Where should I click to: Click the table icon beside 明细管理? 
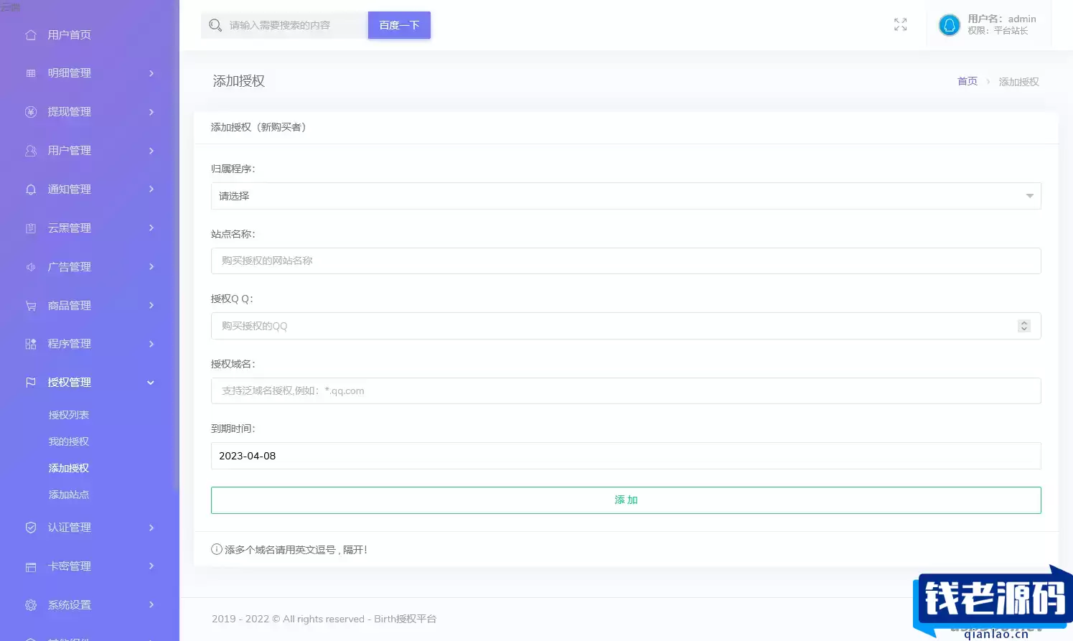pyautogui.click(x=31, y=73)
